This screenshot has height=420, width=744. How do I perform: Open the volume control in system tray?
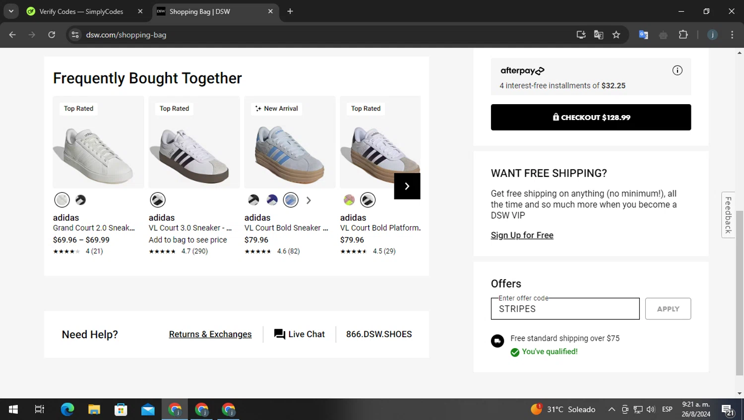click(651, 409)
